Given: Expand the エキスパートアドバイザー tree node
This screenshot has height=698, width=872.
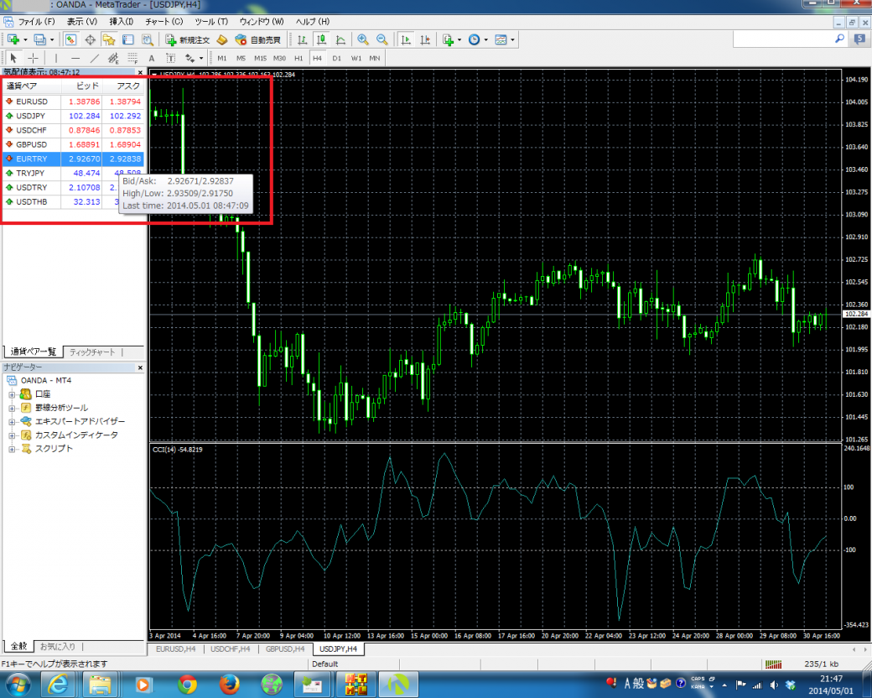Looking at the screenshot, I should point(12,421).
